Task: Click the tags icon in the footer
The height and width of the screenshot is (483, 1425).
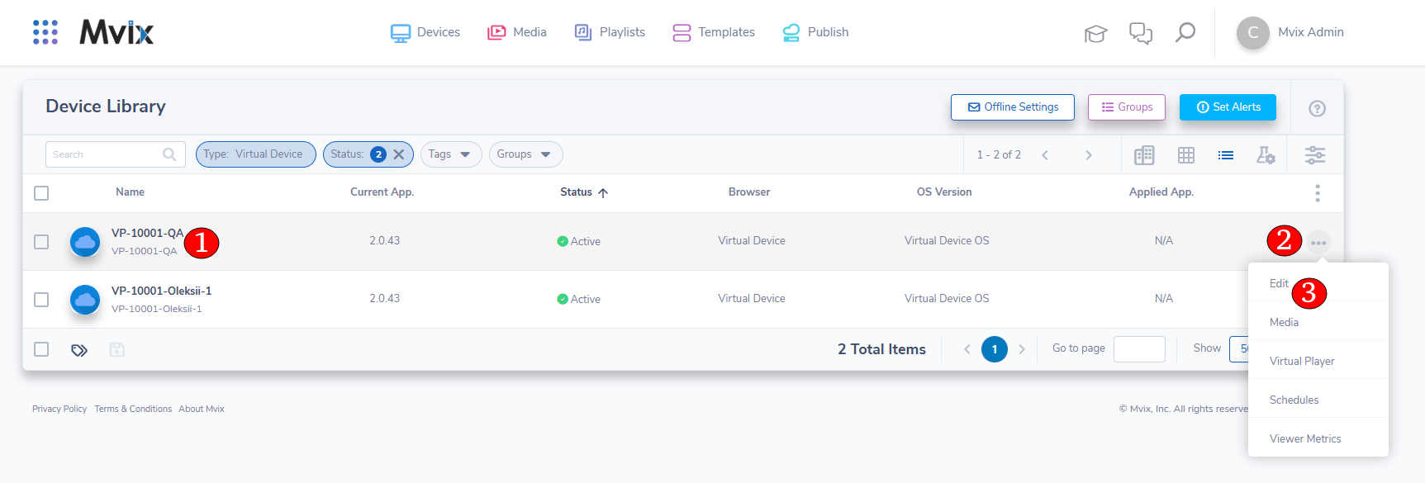Action: coord(79,350)
